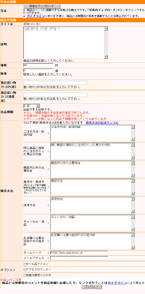
Task: Click the 独自買い物カゴ(PC用) URL field
Action: 55,83
